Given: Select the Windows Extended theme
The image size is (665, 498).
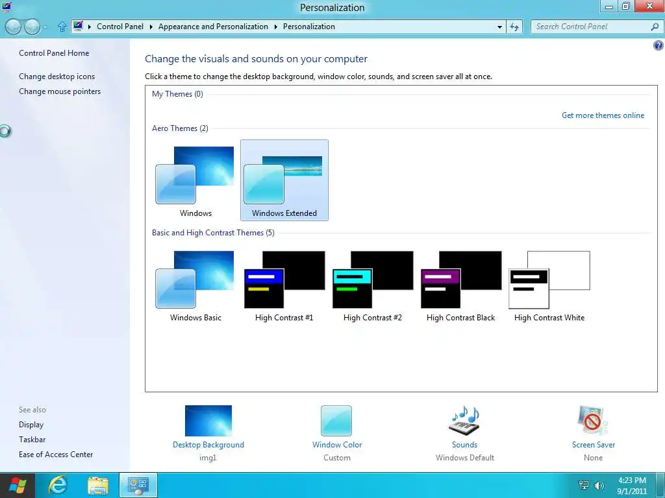Looking at the screenshot, I should pos(284,180).
